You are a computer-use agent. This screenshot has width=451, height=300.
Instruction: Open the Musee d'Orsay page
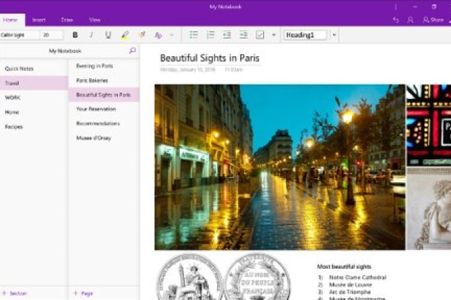tap(104, 138)
